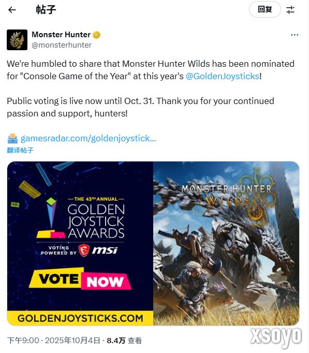Image resolution: width=309 pixels, height=353 pixels.
Task: Click the 8.4万 查看 view count
Action: click(124, 341)
